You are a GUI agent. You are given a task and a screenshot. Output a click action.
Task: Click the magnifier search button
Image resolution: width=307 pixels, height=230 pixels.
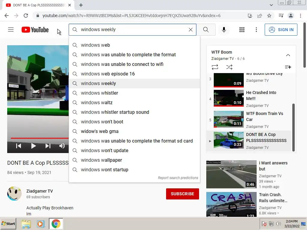coord(206,30)
